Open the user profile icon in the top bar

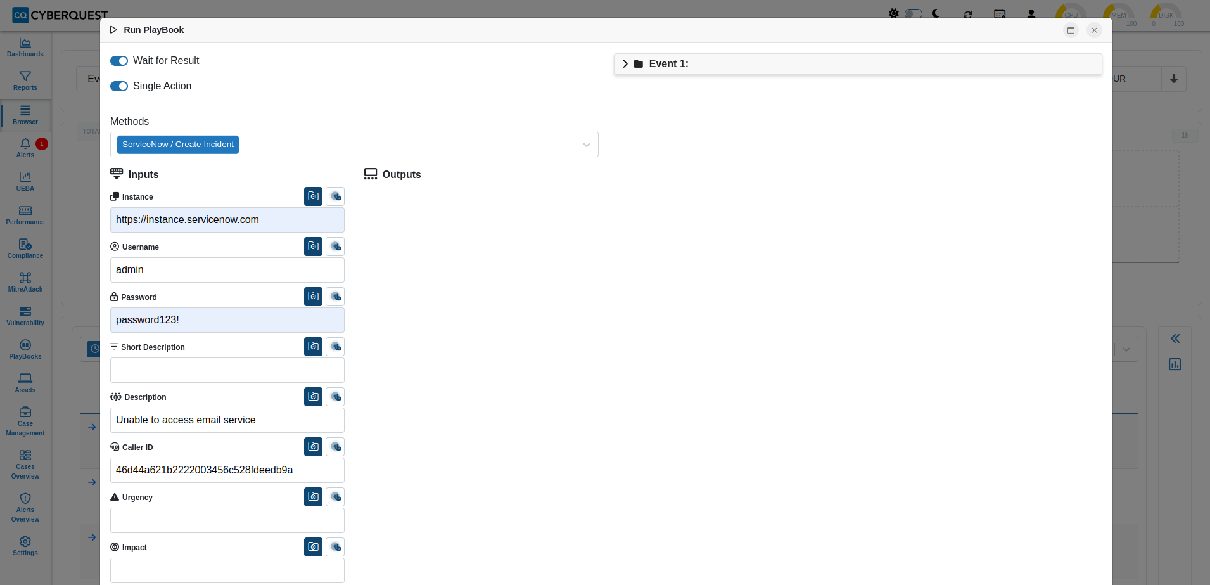(1031, 14)
